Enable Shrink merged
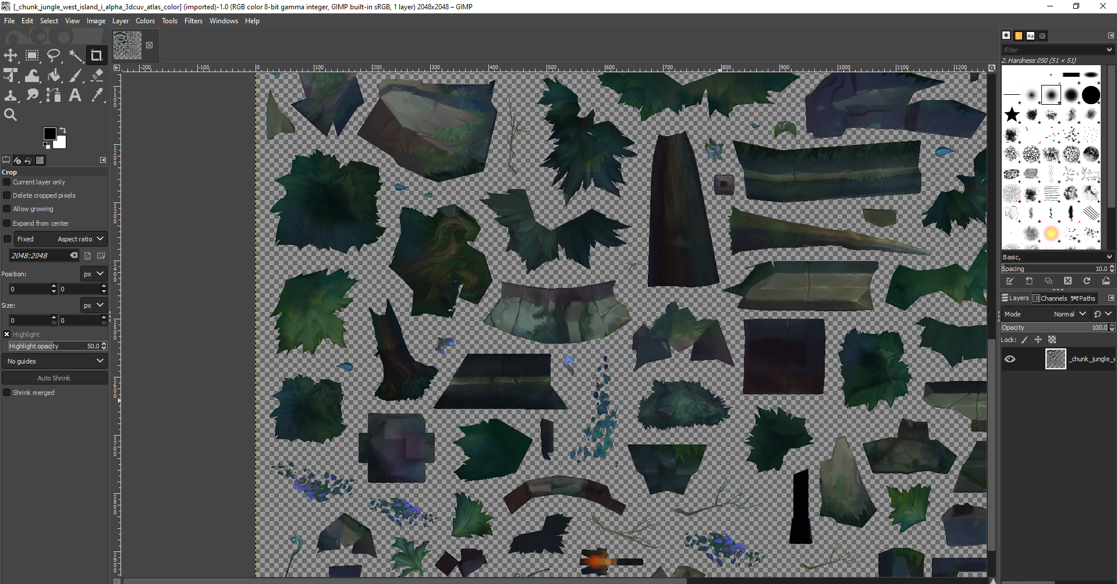This screenshot has width=1117, height=584. click(x=7, y=393)
